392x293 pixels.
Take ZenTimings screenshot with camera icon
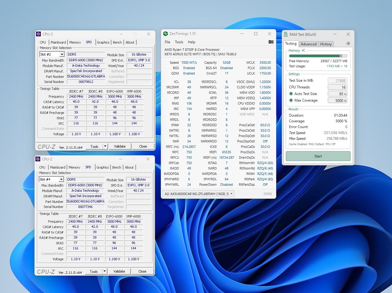coord(271,42)
